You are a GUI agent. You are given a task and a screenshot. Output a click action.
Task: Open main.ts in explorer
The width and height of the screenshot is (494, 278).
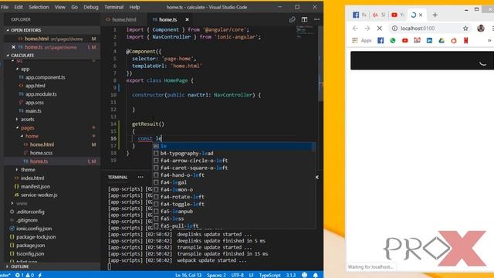click(x=33, y=110)
